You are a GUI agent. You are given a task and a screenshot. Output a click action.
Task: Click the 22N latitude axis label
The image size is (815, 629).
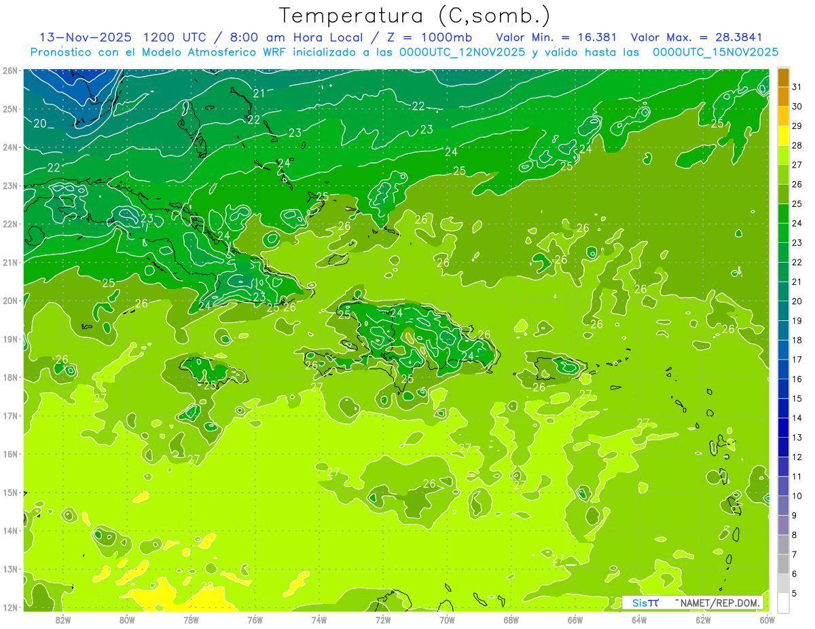tap(10, 224)
